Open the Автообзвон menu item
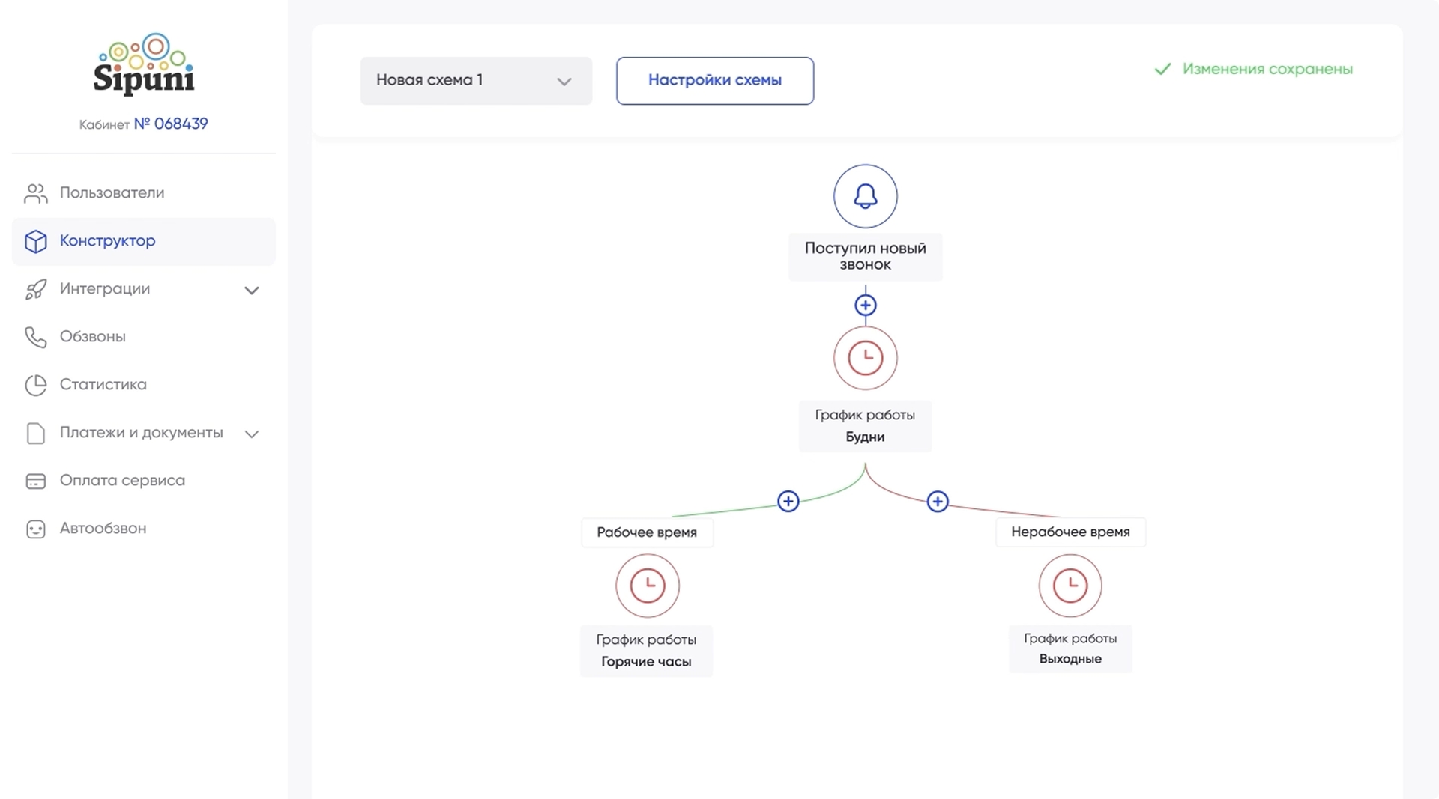 tap(103, 529)
